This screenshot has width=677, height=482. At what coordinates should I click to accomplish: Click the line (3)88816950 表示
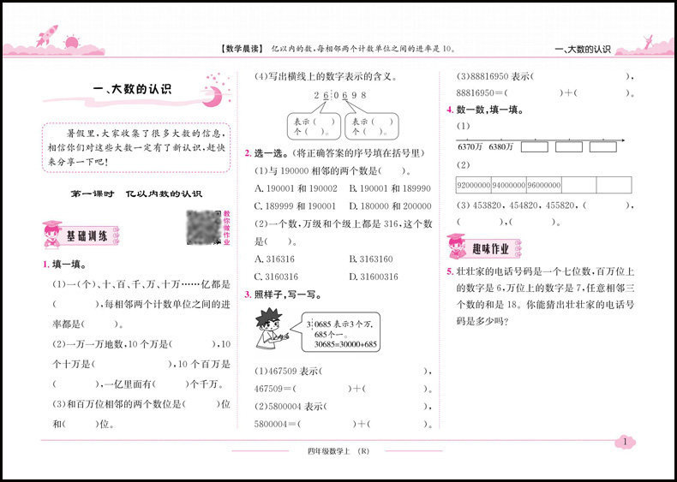coord(545,76)
